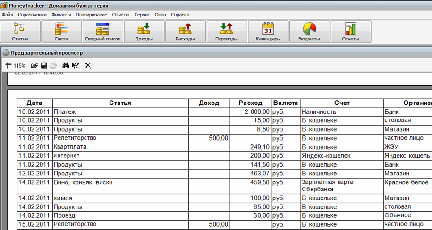The height and width of the screenshot is (230, 432).
Task: Click the Дата column header
Action: pos(35,103)
